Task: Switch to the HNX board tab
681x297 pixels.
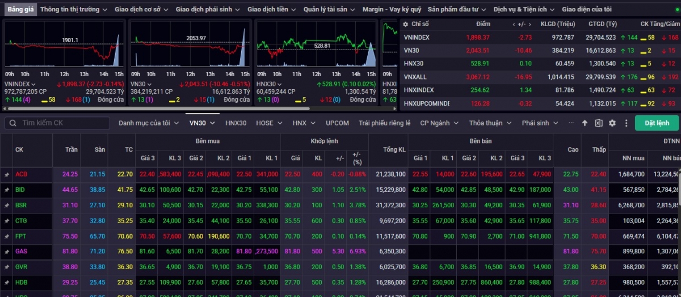Action: point(304,123)
